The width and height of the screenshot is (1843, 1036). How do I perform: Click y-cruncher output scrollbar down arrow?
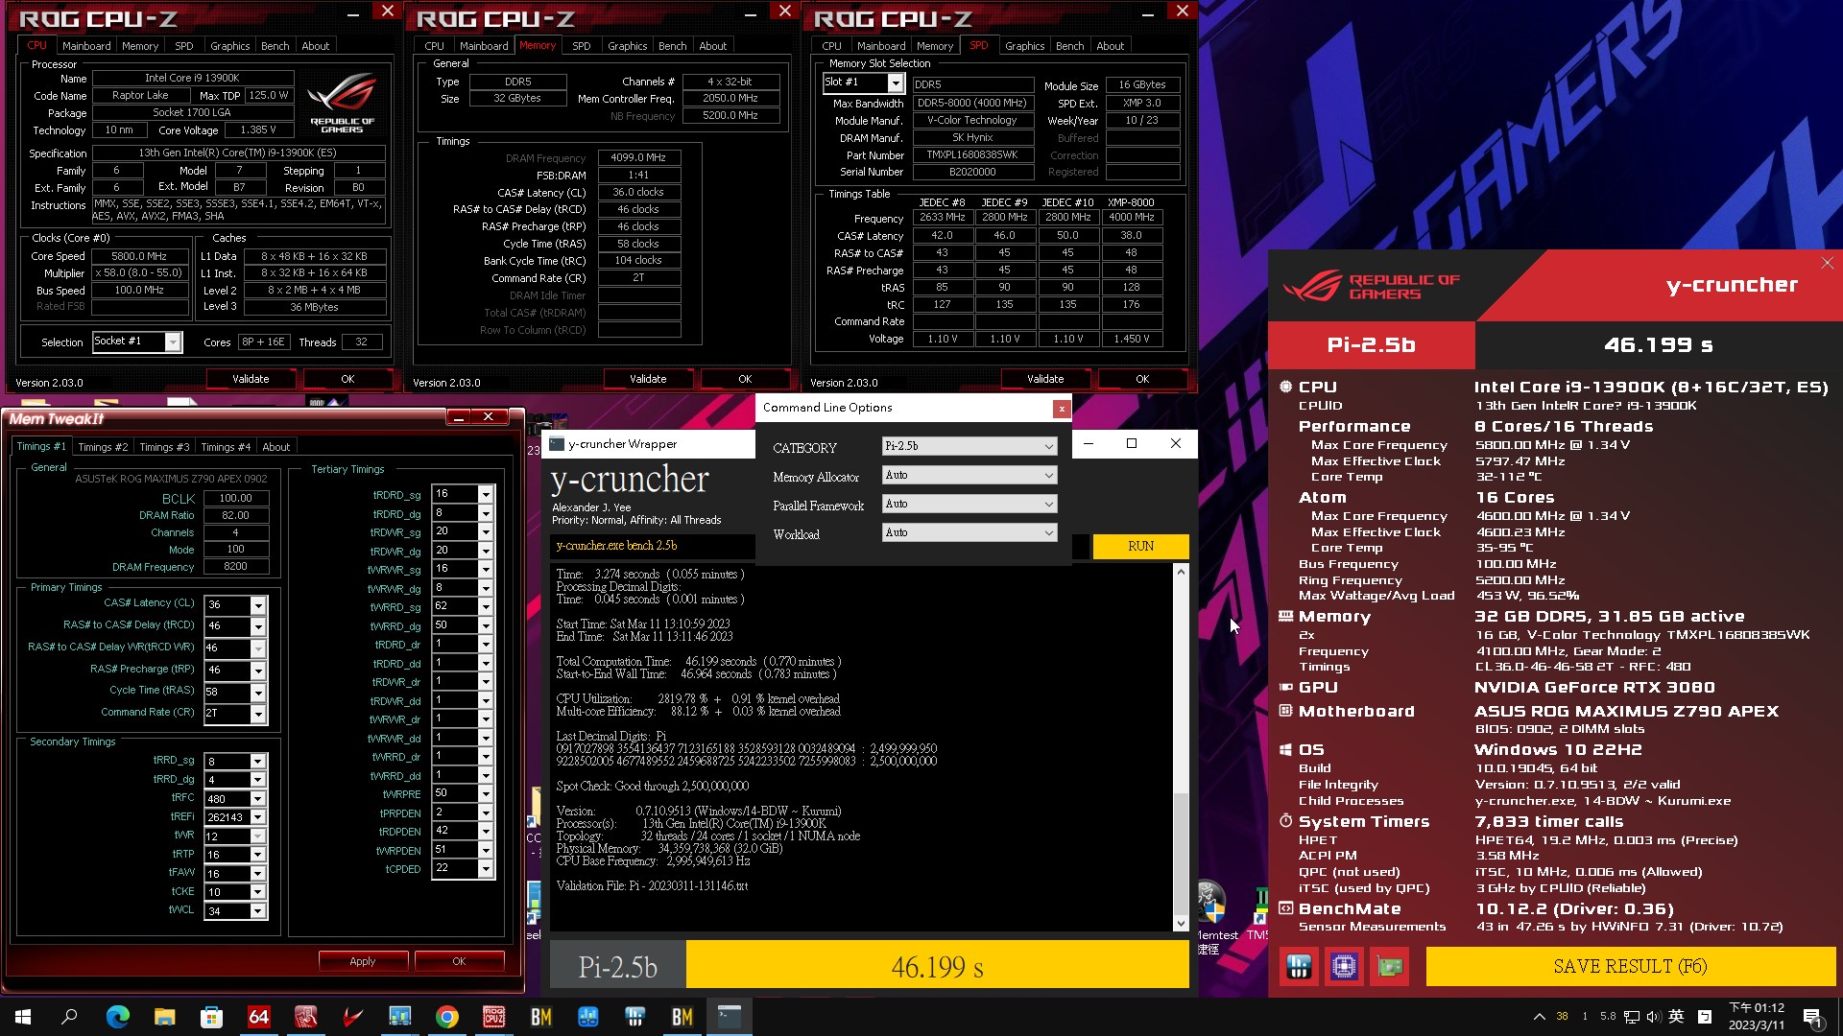point(1181,923)
